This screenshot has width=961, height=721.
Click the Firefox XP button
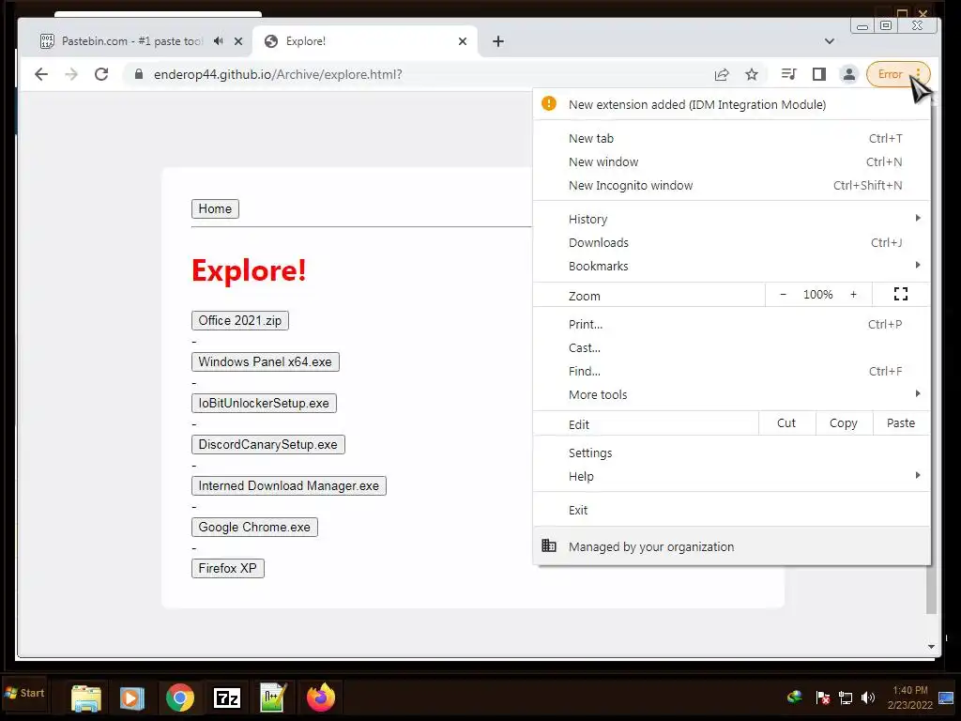tap(228, 568)
